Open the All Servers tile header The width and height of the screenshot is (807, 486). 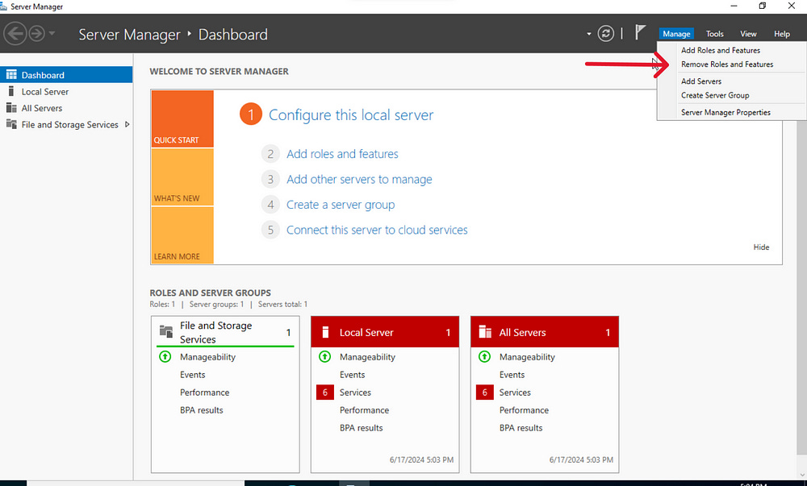545,332
